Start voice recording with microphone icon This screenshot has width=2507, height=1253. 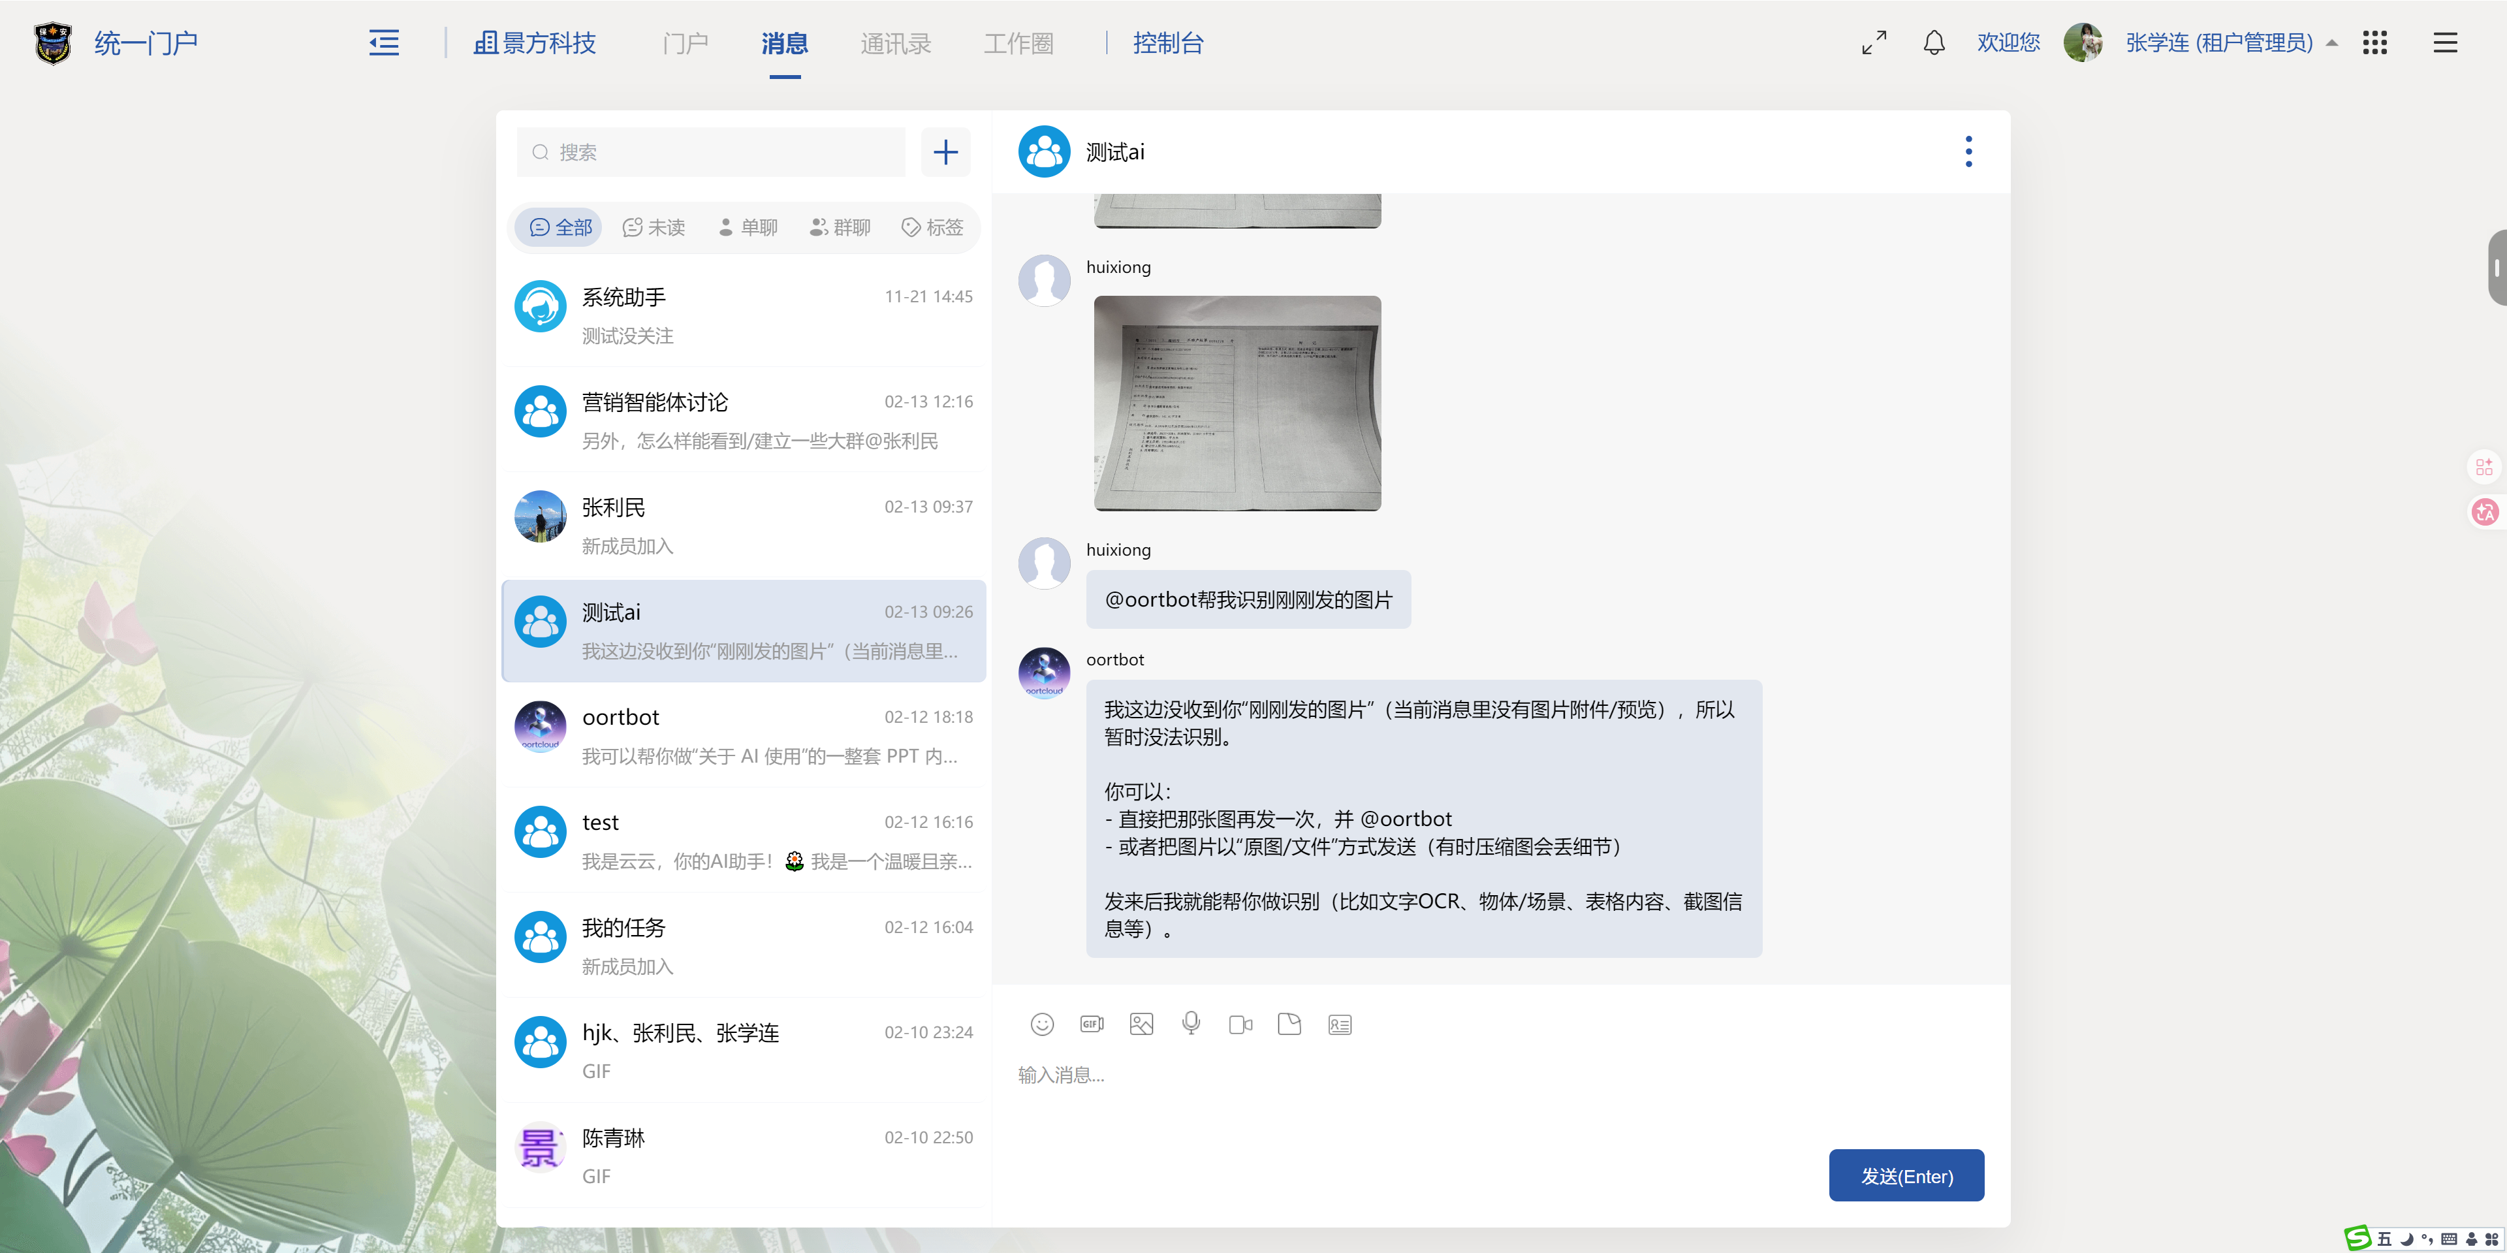pyautogui.click(x=1190, y=1023)
